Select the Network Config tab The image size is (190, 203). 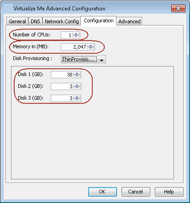point(62,21)
